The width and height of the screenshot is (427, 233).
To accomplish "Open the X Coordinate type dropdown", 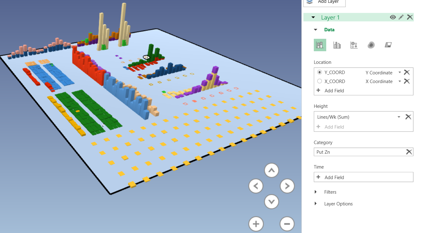I will [400, 81].
